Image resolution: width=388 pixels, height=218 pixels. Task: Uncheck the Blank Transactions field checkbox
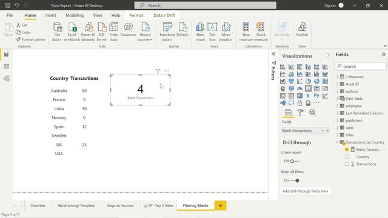347,150
